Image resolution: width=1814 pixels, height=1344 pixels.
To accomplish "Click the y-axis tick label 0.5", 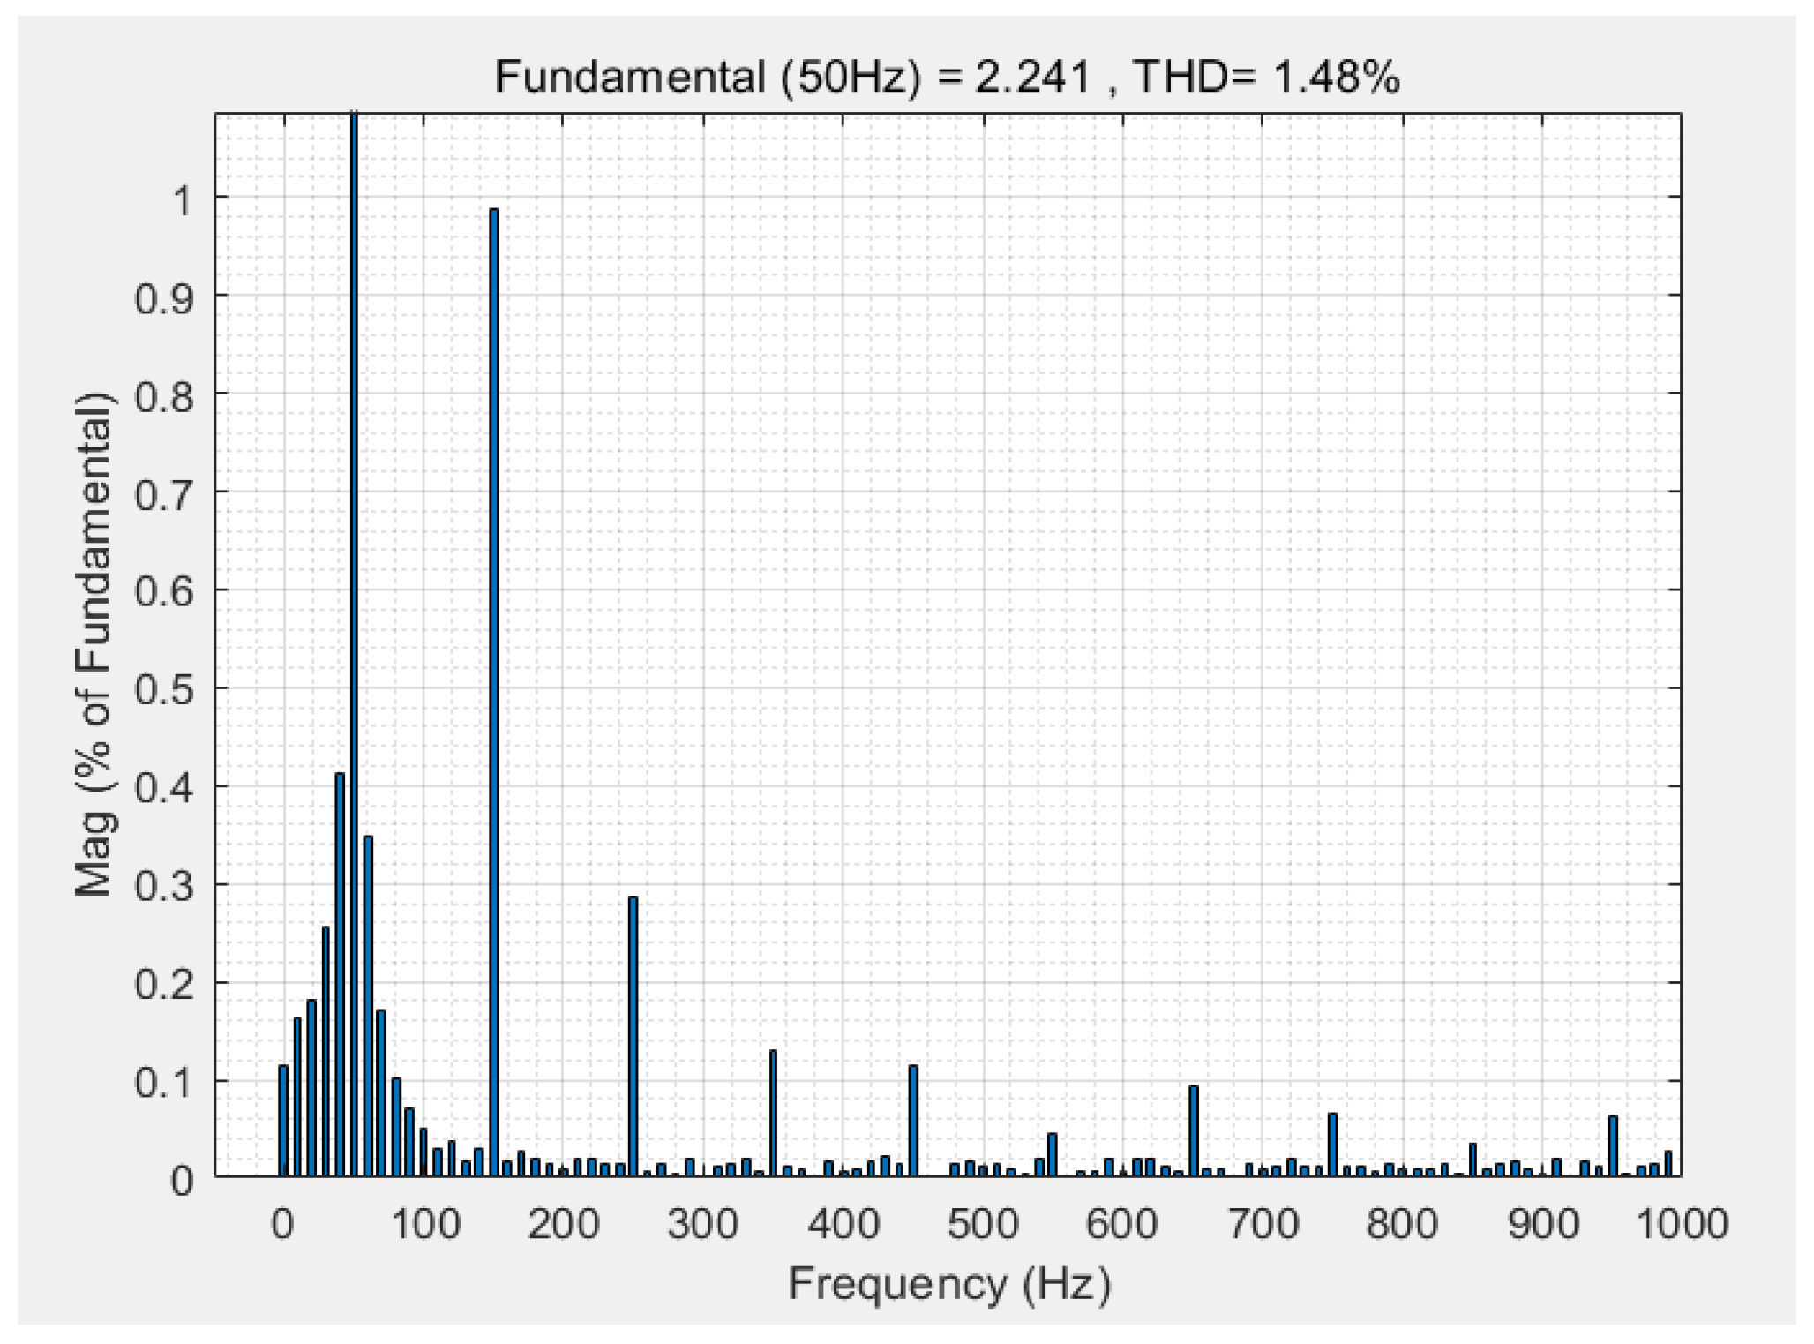I will [x=163, y=689].
